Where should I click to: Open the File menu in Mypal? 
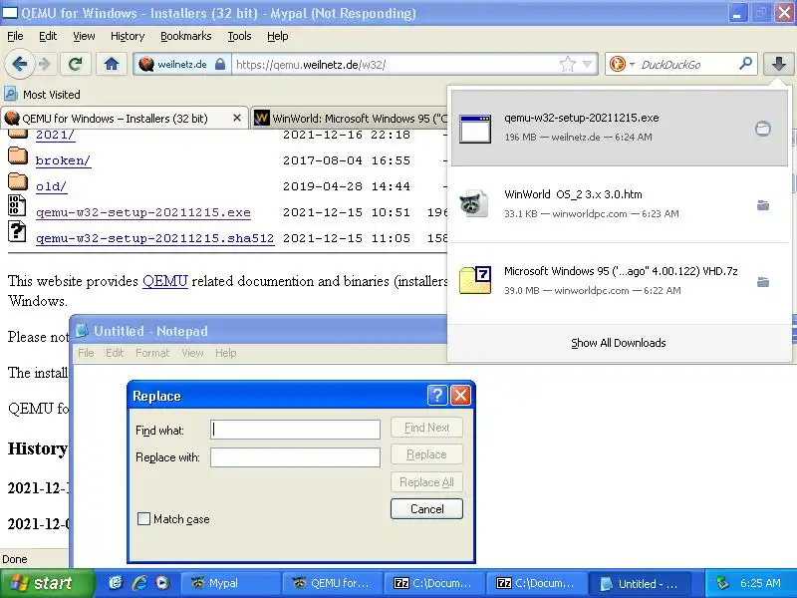click(15, 36)
